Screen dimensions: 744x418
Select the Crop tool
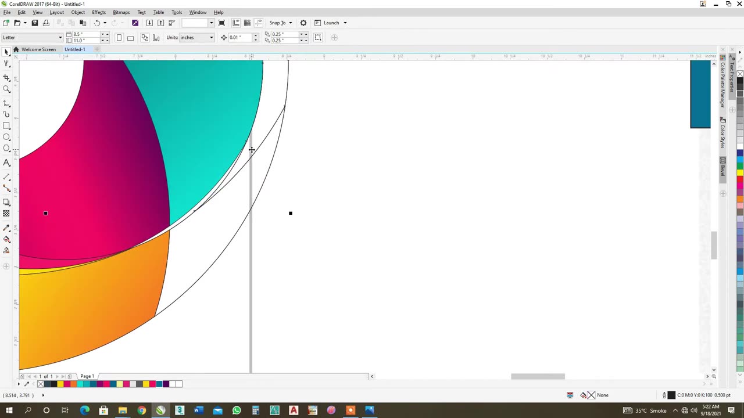click(6, 77)
